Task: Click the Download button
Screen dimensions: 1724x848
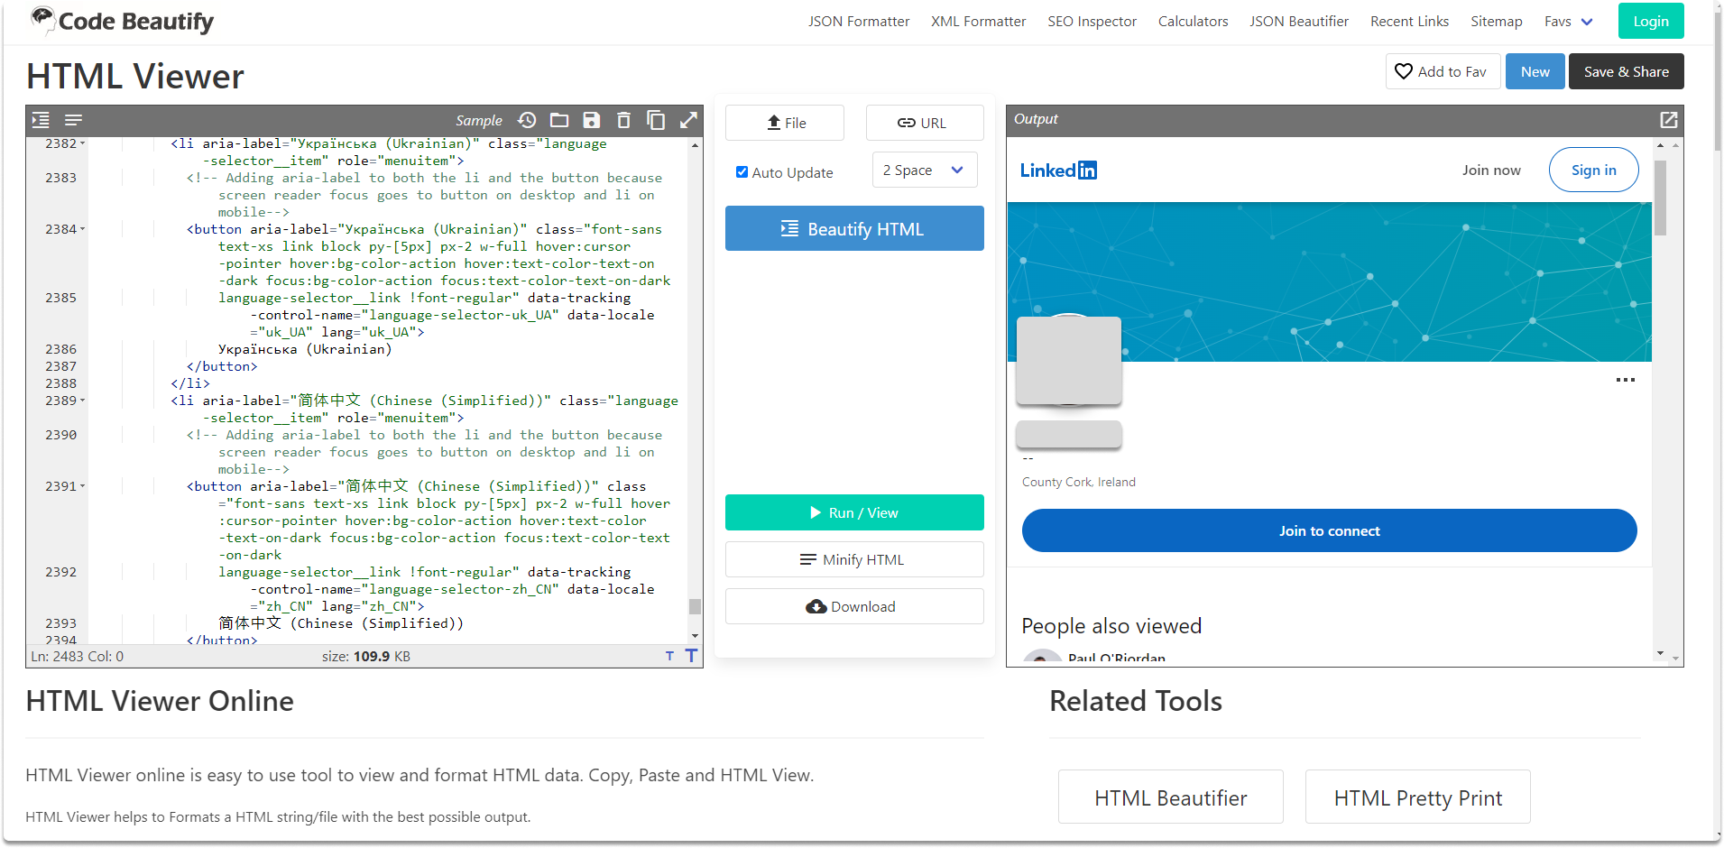Action: coord(854,606)
